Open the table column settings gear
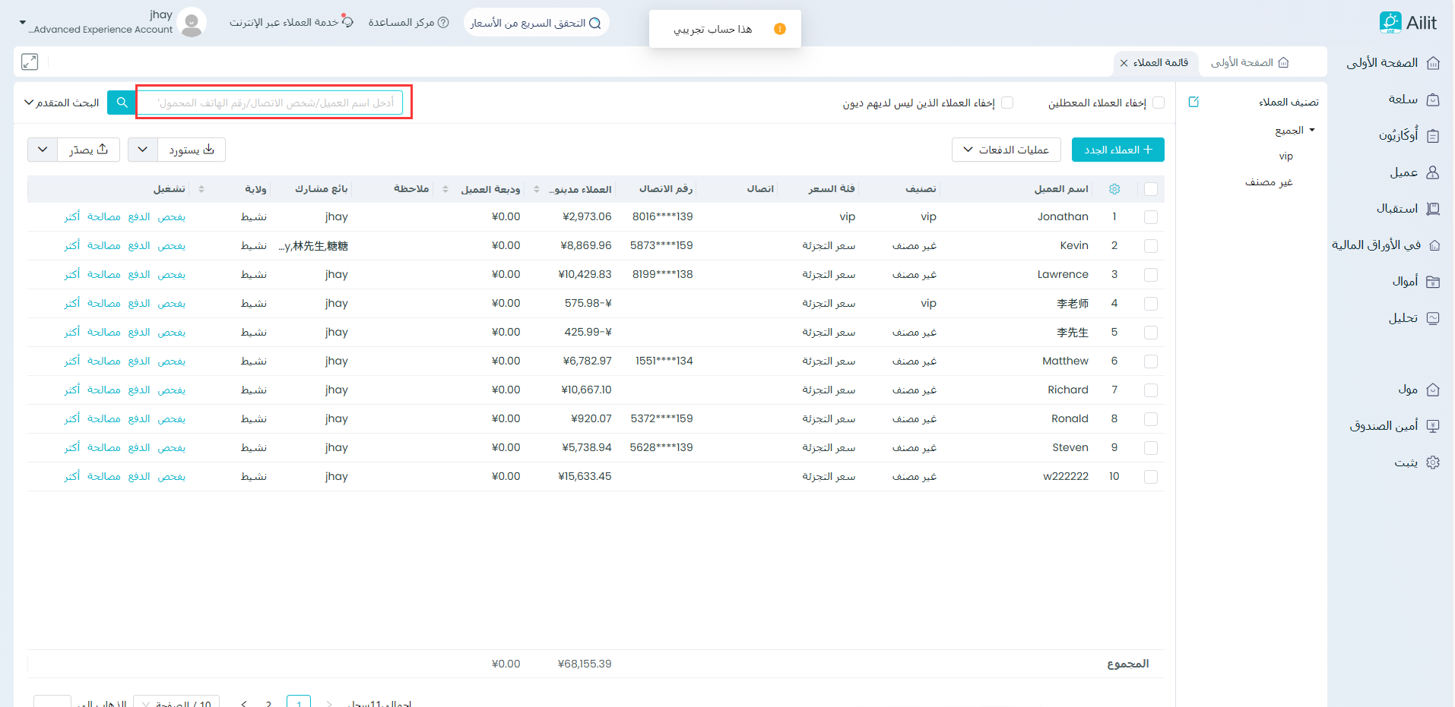The height and width of the screenshot is (707, 1455). (1114, 189)
